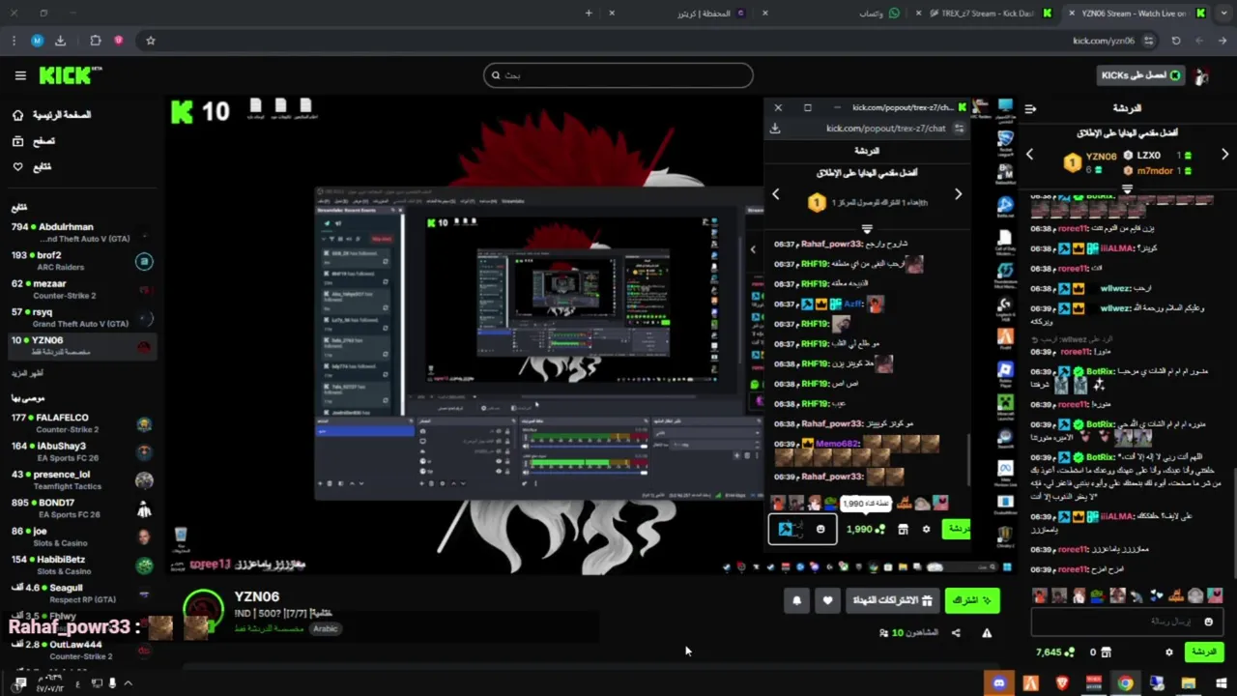
Task: Click the Arabic language tag
Action: 326,628
